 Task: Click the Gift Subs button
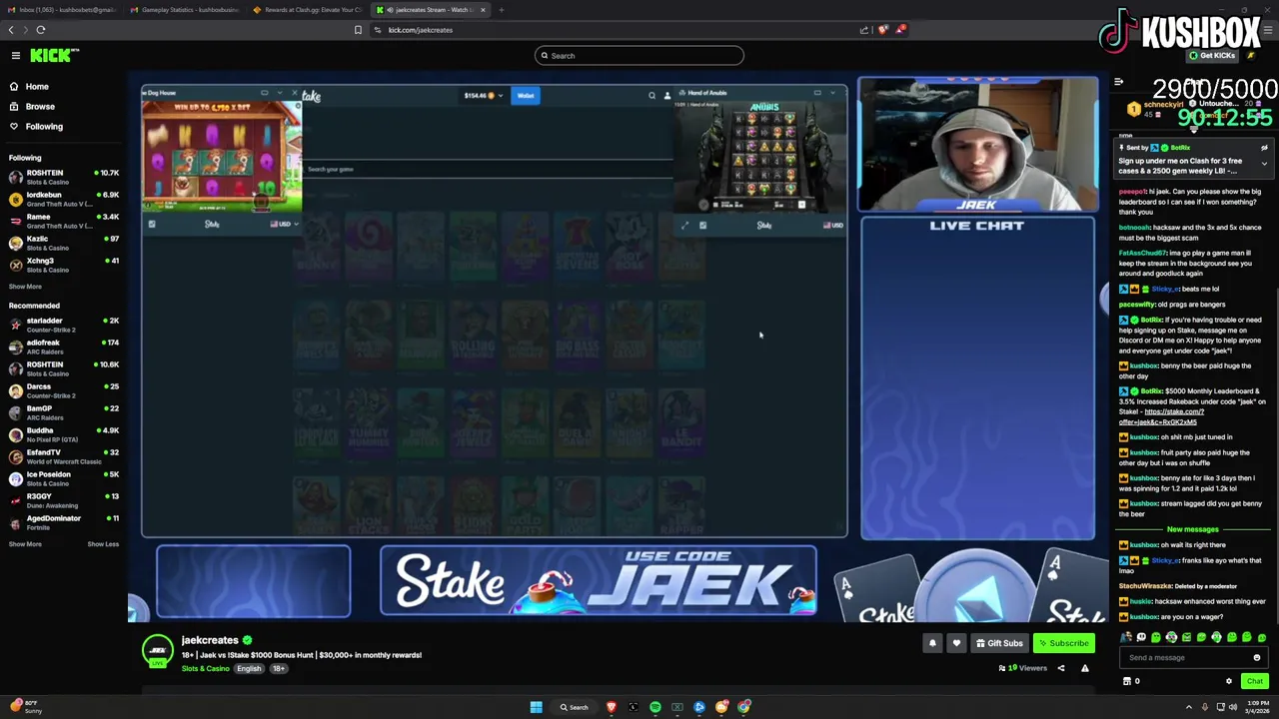[999, 643]
